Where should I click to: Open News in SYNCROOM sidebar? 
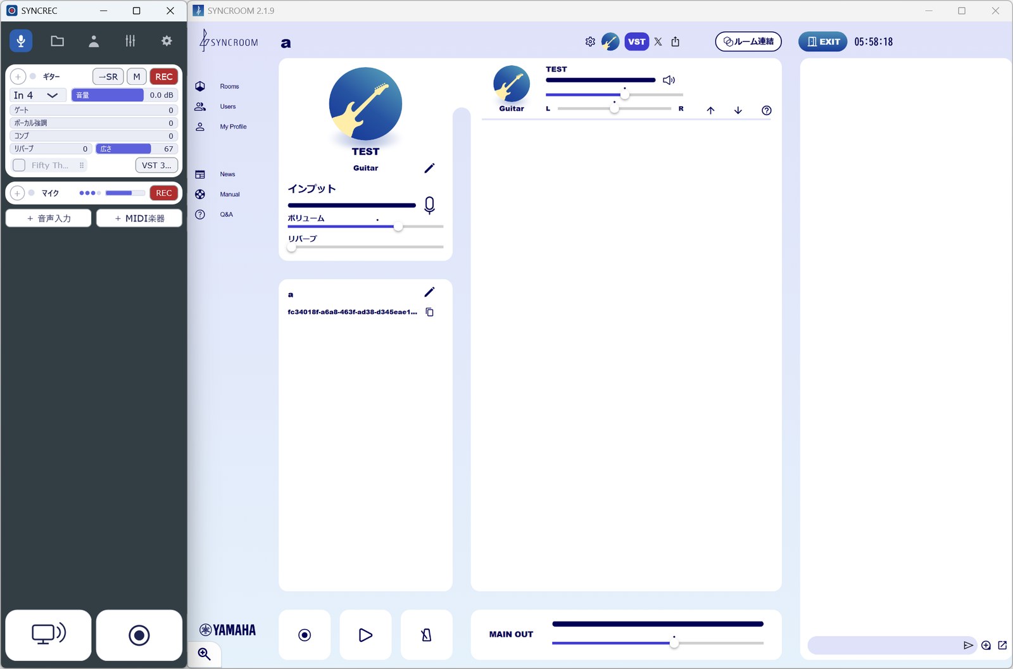click(215, 174)
